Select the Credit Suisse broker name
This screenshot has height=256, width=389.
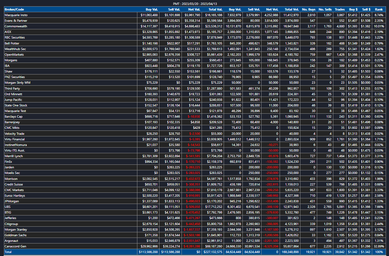pyautogui.click(x=14, y=185)
